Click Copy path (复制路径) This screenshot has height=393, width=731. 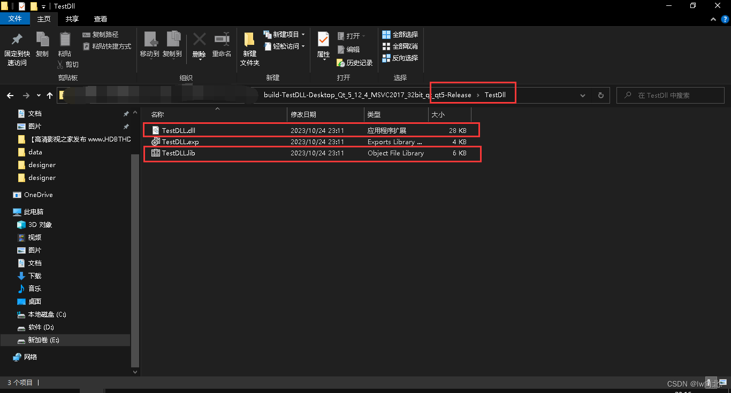[x=101, y=35]
